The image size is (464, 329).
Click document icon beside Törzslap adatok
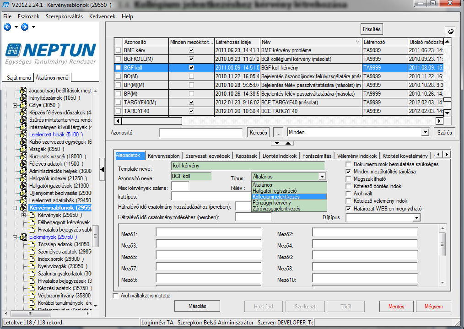pos(32,244)
